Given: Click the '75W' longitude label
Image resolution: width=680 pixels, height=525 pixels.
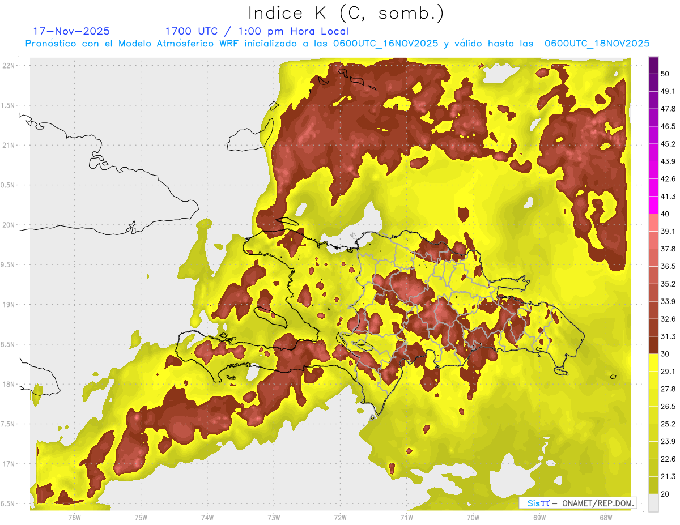Looking at the screenshot, I should tap(141, 517).
